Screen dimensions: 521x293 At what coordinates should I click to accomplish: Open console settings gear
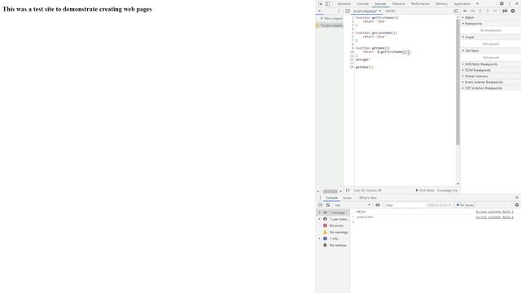click(517, 205)
